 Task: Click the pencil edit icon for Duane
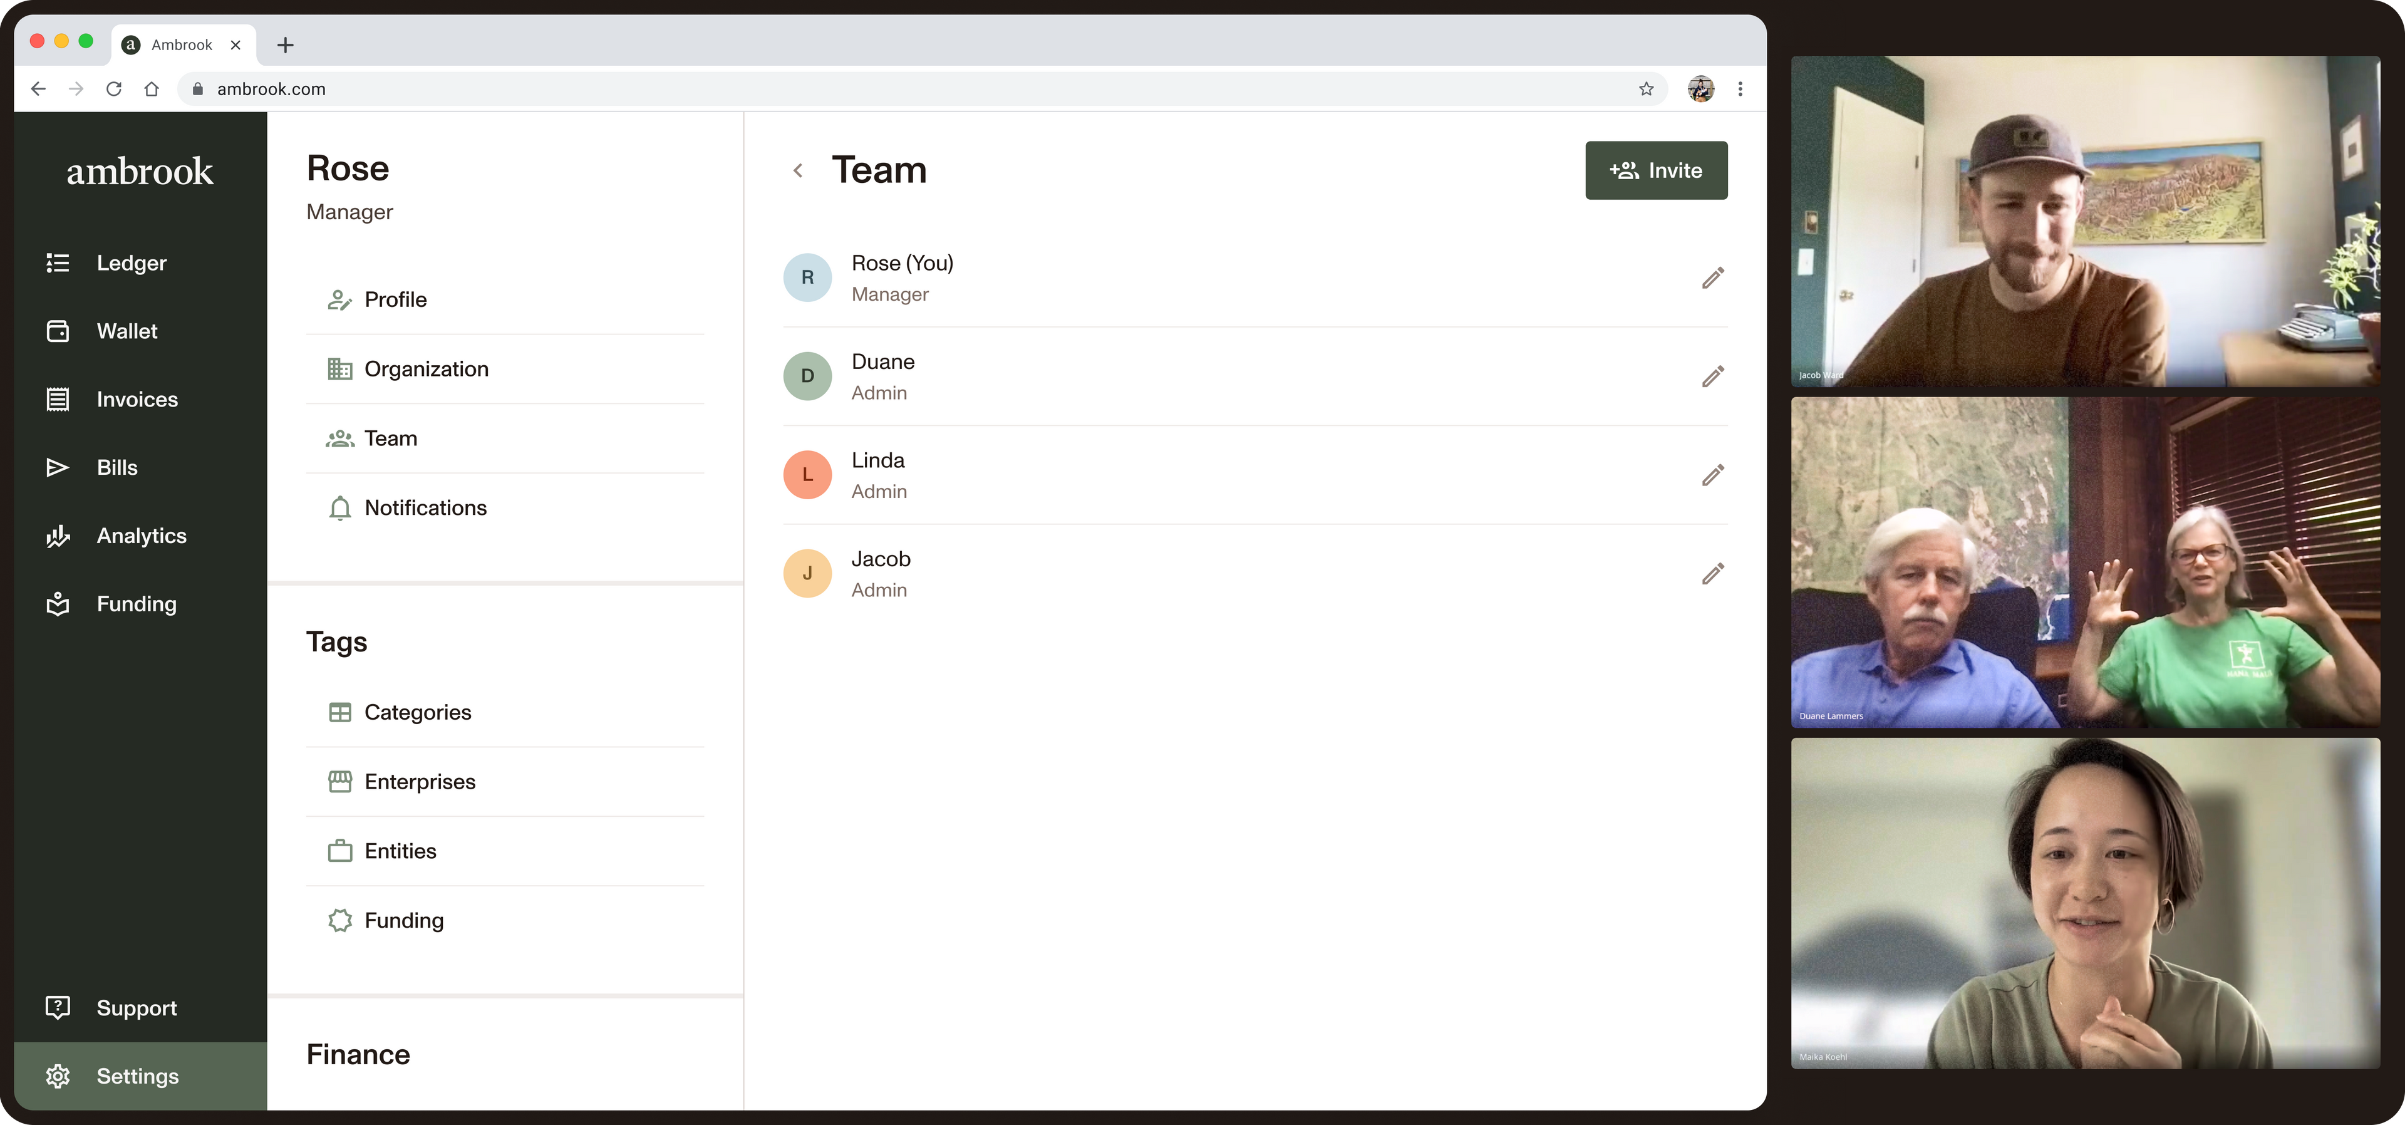(x=1712, y=376)
